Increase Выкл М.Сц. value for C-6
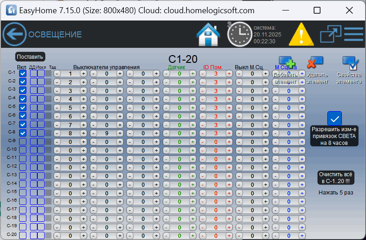This screenshot has height=240, width=366. (x=265, y=117)
